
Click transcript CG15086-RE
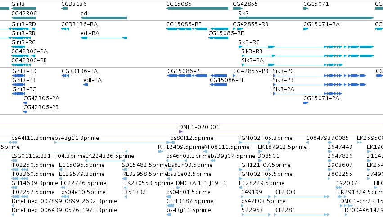click(x=226, y=33)
